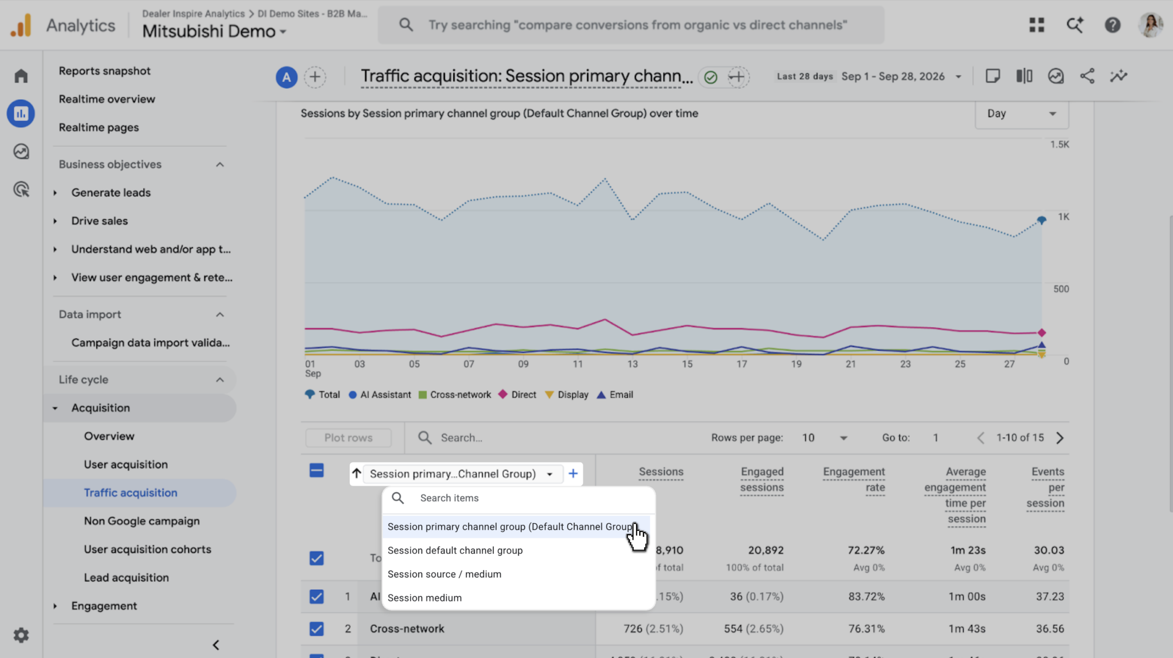Click the Cross-network legend swatch
The width and height of the screenshot is (1173, 658).
click(422, 395)
